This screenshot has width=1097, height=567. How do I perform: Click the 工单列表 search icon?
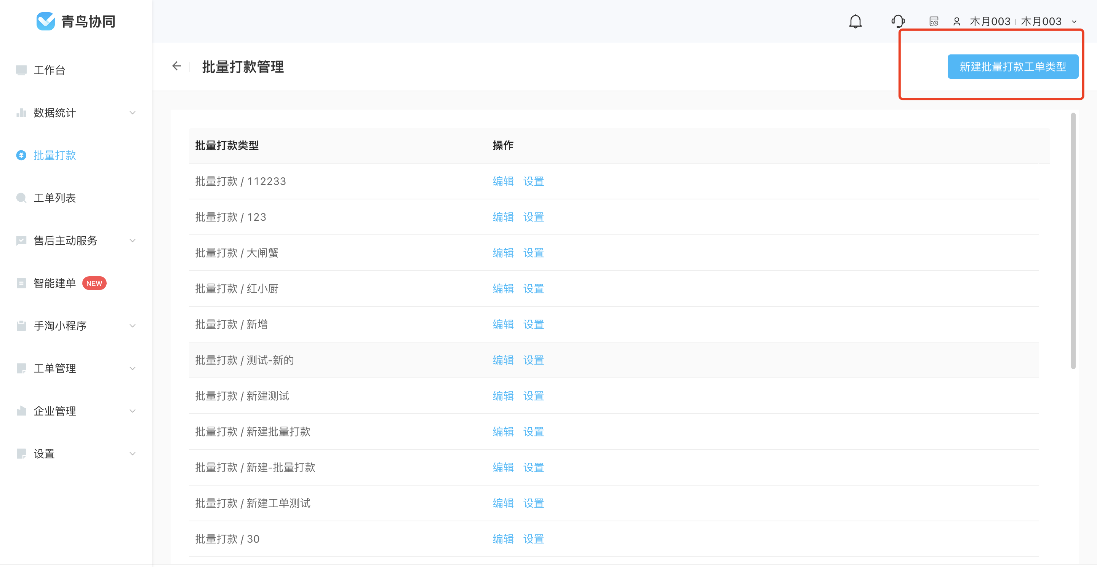click(21, 198)
